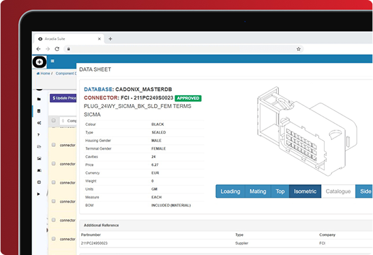This screenshot has width=373, height=255.
Task: Select the Terminal Gender value FEMALE
Action: (158, 148)
